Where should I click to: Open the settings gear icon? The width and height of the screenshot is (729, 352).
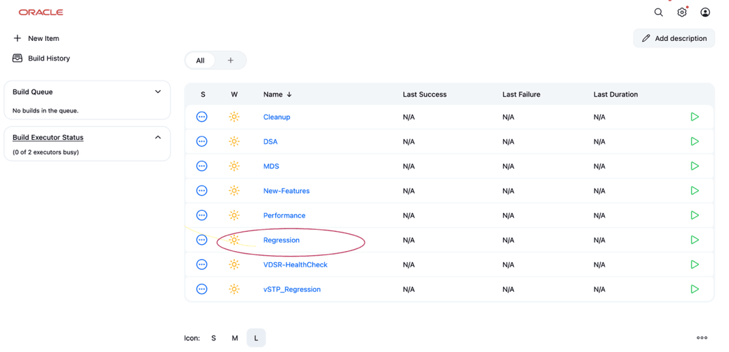tap(682, 12)
